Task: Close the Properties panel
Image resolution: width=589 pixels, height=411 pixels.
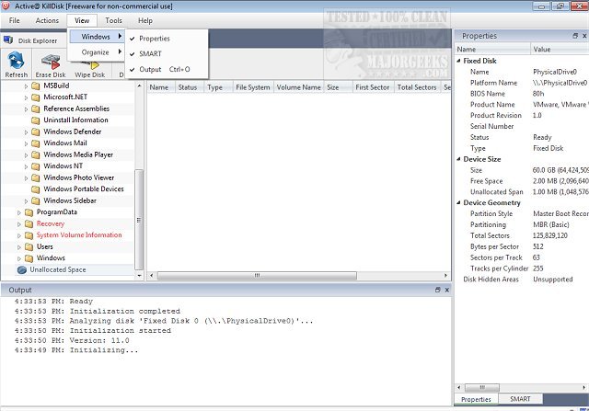Action: pos(584,36)
